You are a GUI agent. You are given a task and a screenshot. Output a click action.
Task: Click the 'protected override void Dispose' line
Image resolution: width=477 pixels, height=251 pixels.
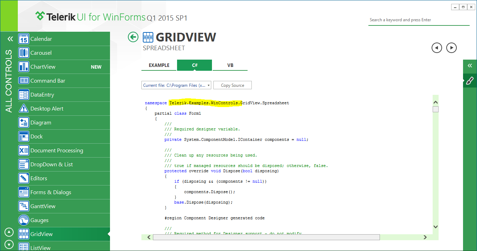click(x=222, y=171)
